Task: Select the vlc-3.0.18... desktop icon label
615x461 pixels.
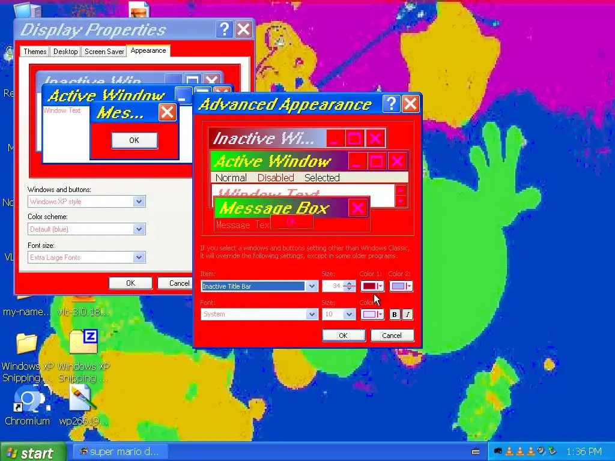Action: (x=83, y=312)
